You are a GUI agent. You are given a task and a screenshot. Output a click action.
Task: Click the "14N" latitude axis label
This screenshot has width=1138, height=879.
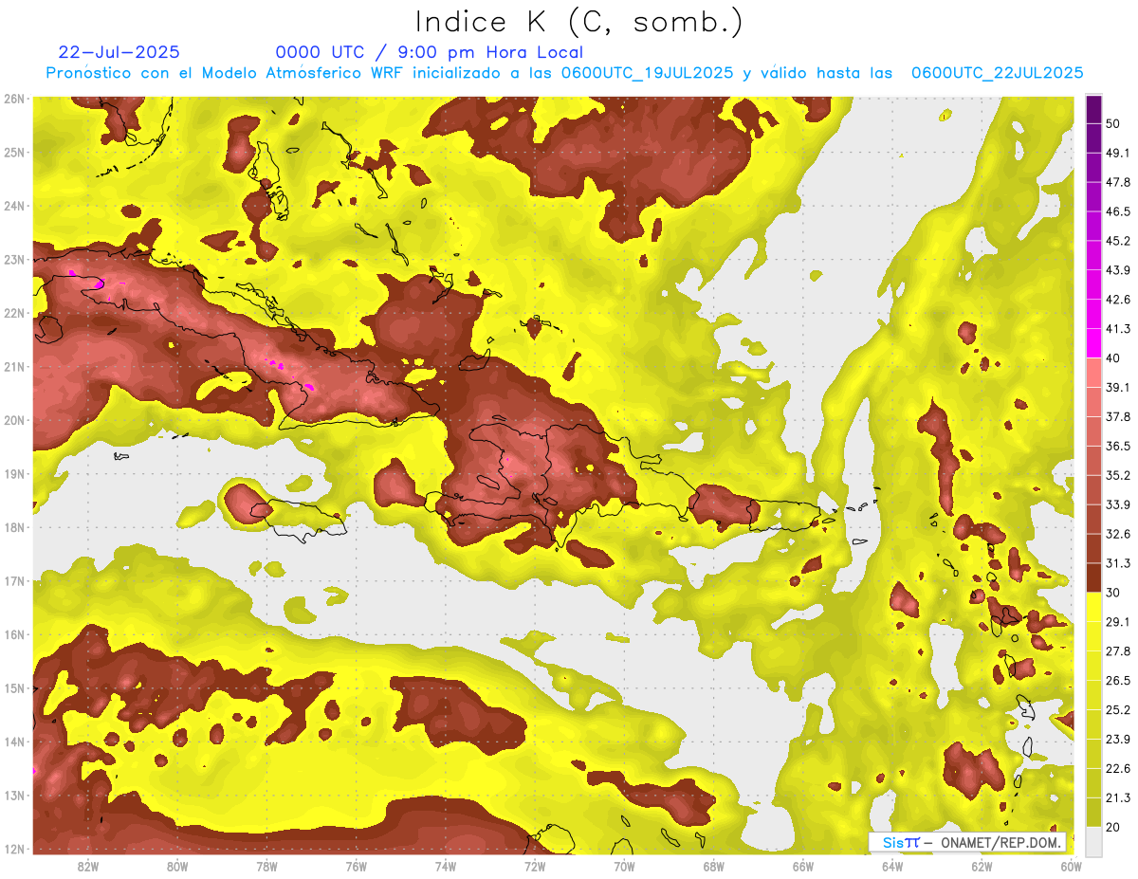(x=15, y=742)
